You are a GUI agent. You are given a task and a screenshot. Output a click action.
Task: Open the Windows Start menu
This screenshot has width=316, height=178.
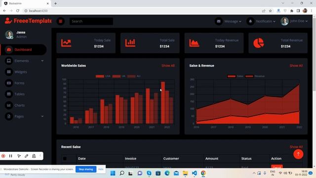113,173
